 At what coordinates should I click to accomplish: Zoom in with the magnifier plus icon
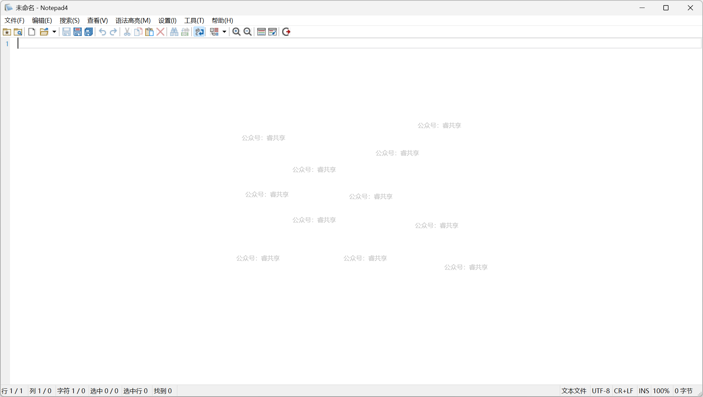pyautogui.click(x=236, y=32)
